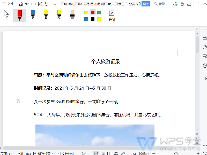207x155 pixels.
Task: Switch to outline view icon
Action: [x=103, y=153]
